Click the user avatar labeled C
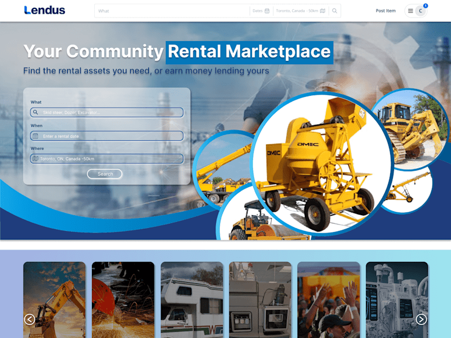 tap(420, 11)
